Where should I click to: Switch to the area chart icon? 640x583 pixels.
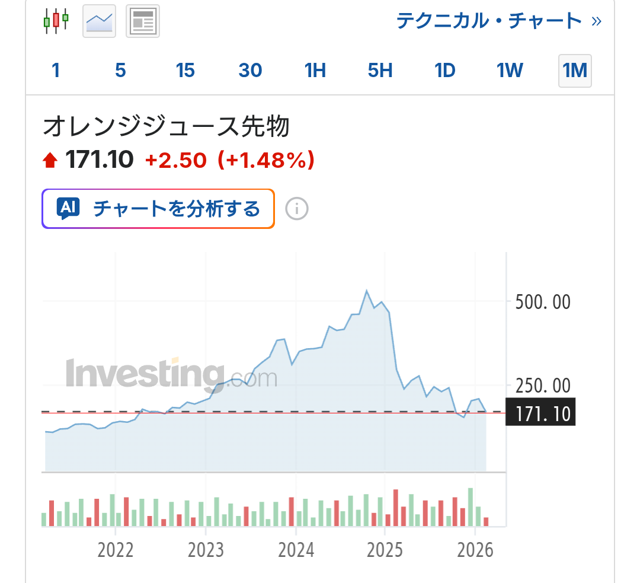(x=99, y=21)
